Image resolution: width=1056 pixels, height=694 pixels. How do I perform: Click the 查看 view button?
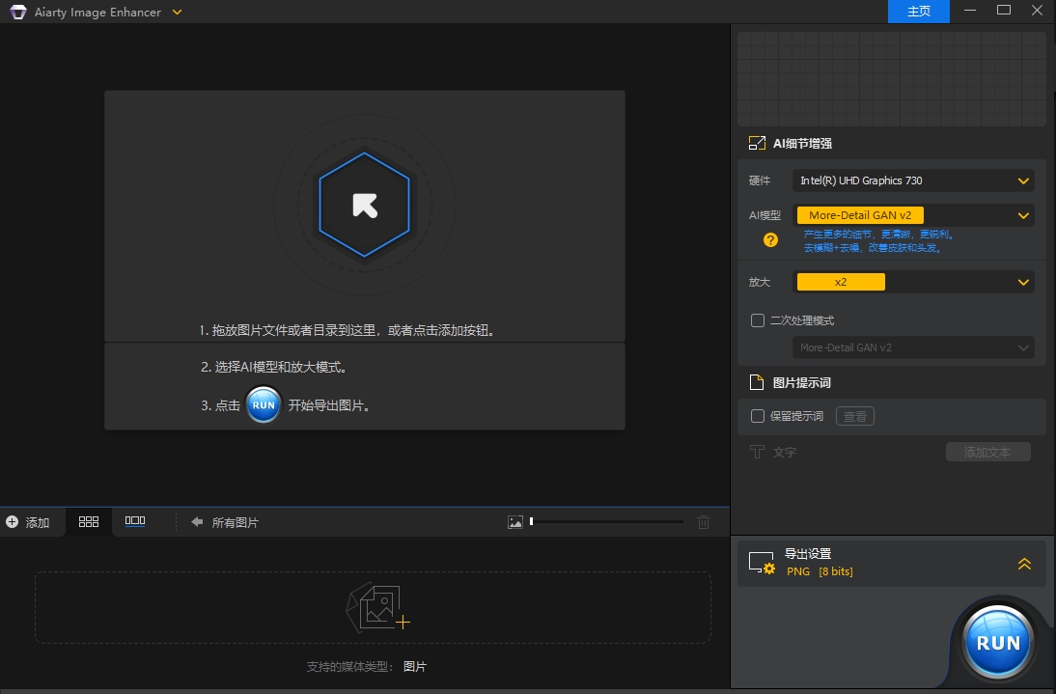(854, 416)
